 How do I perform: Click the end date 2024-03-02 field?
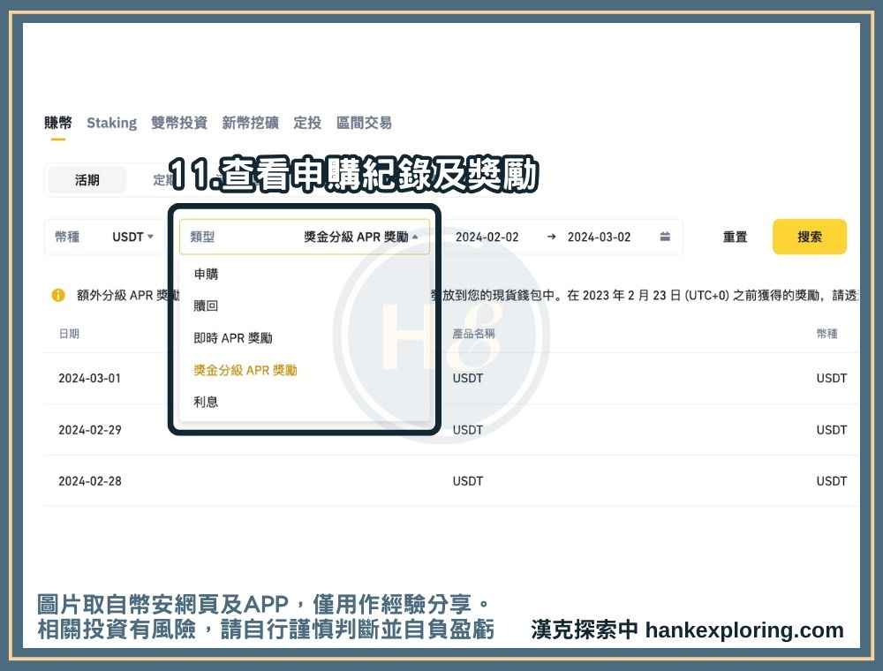[x=600, y=237]
